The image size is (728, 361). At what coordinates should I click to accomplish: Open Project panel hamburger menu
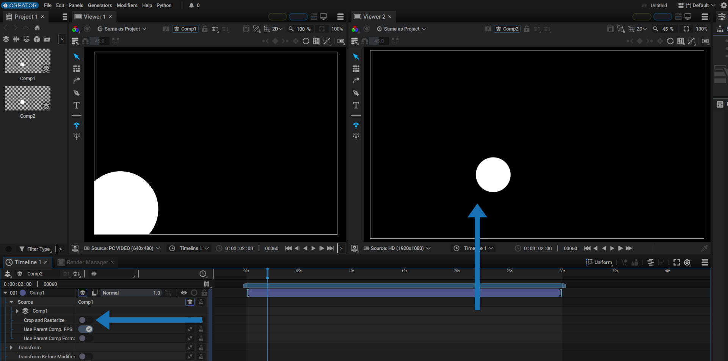[x=64, y=17]
